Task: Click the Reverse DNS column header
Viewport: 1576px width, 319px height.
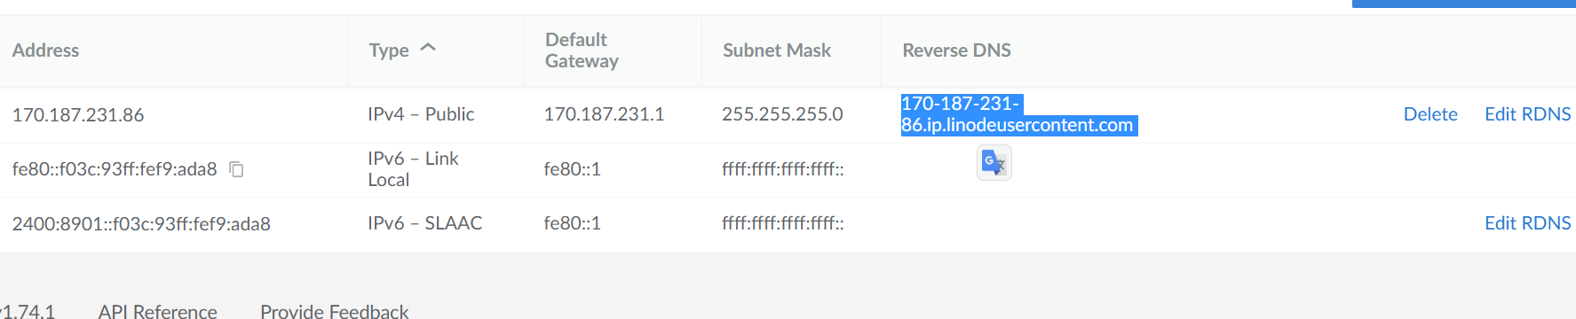Action: coord(956,51)
